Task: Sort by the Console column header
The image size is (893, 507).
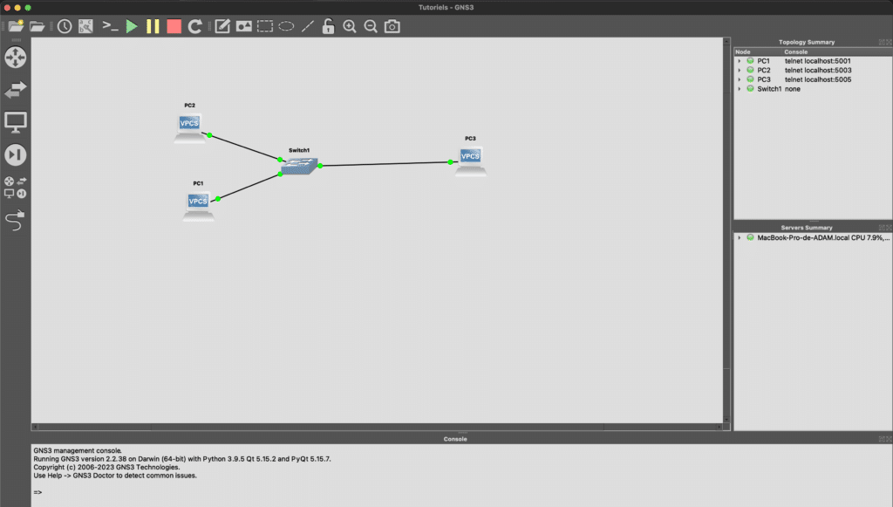Action: click(837, 51)
